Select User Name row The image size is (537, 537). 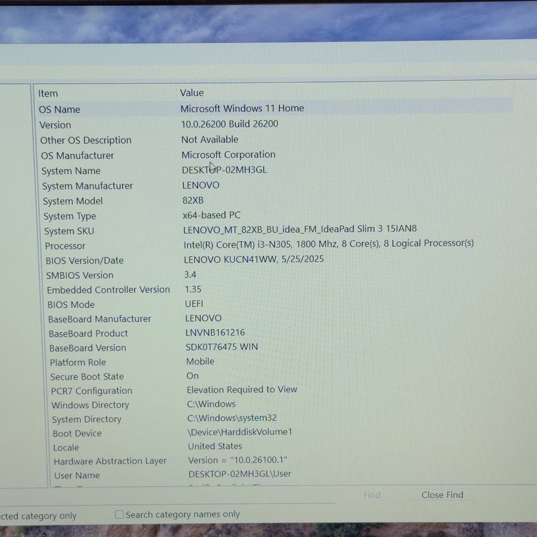[77, 475]
